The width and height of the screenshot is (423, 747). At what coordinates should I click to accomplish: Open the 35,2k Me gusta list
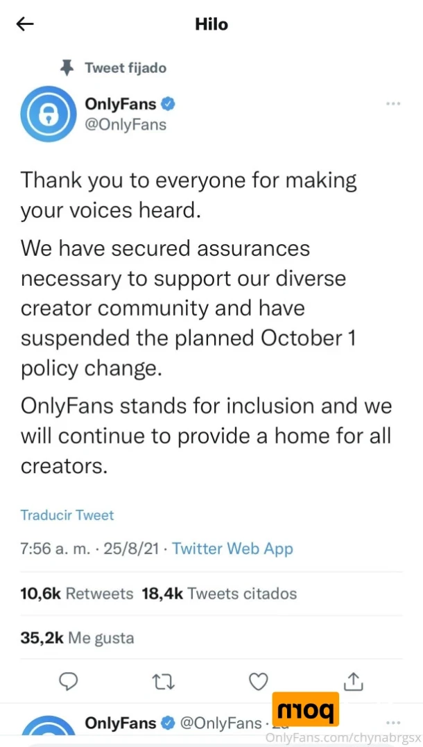coord(77,637)
